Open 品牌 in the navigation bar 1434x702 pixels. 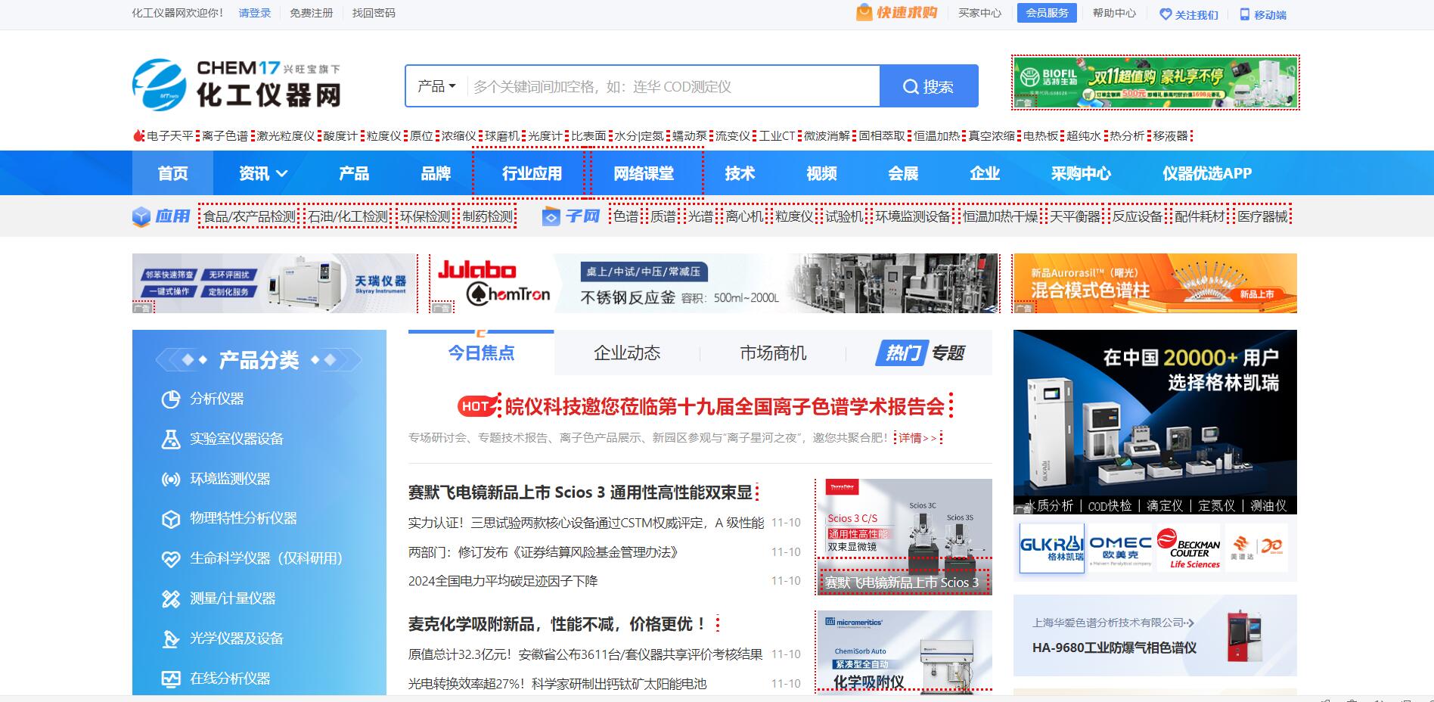click(x=436, y=173)
